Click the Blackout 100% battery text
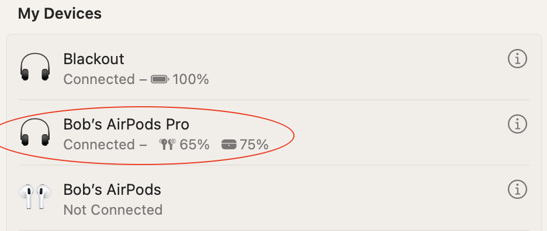547x231 pixels. click(x=191, y=80)
